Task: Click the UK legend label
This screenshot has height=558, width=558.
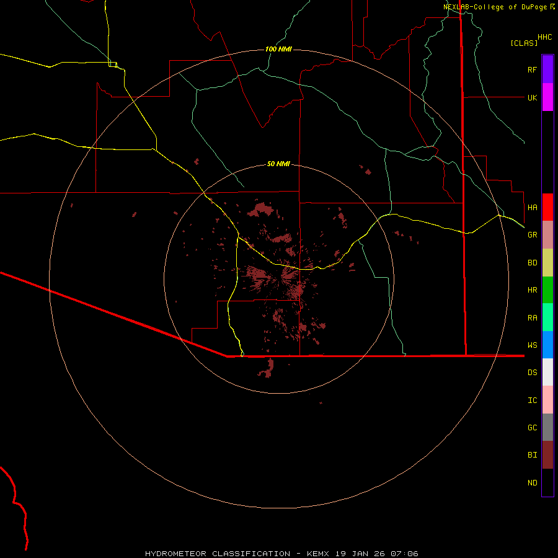Action: (x=533, y=97)
